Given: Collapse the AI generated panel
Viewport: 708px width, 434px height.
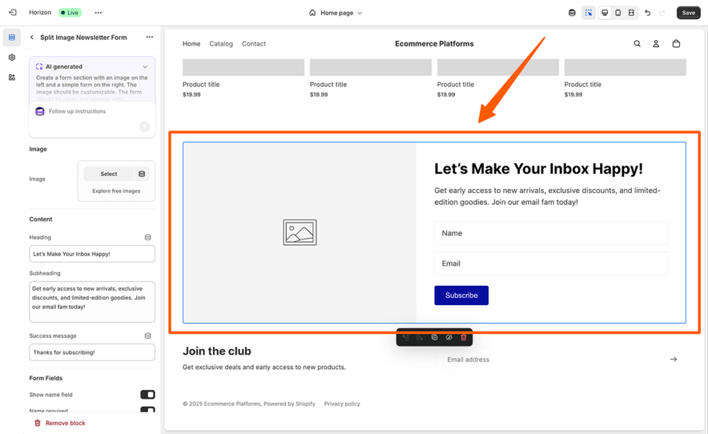Looking at the screenshot, I should click(x=145, y=67).
